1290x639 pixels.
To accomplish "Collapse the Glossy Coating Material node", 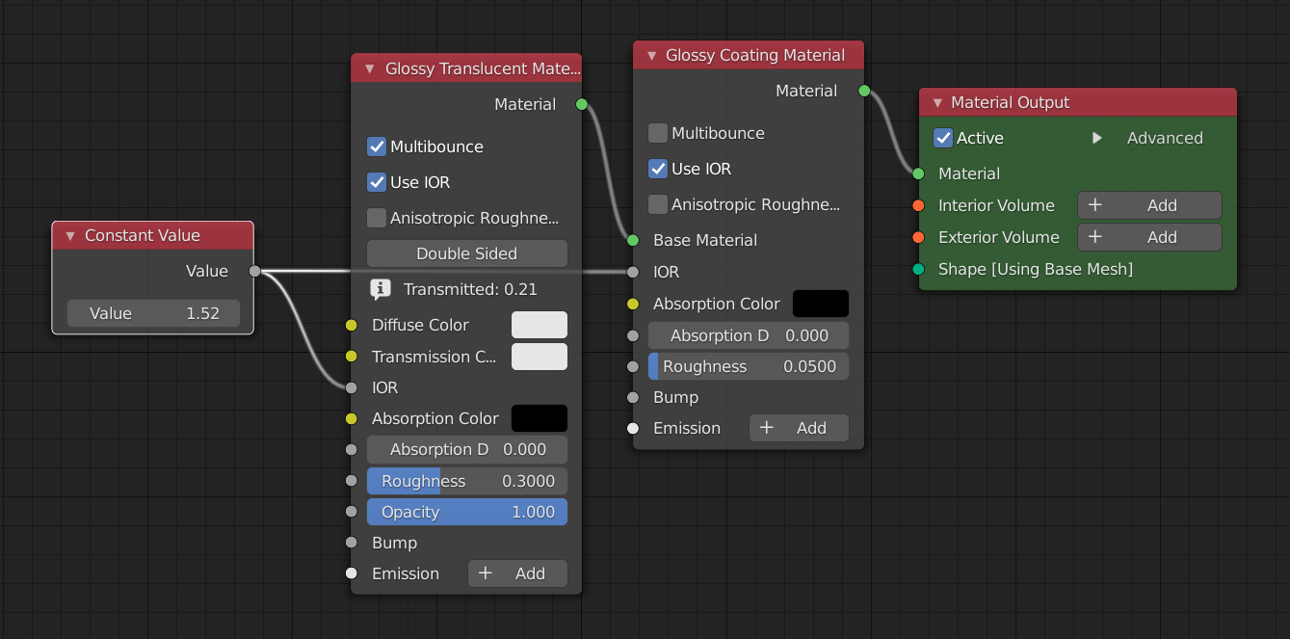I will (x=651, y=56).
